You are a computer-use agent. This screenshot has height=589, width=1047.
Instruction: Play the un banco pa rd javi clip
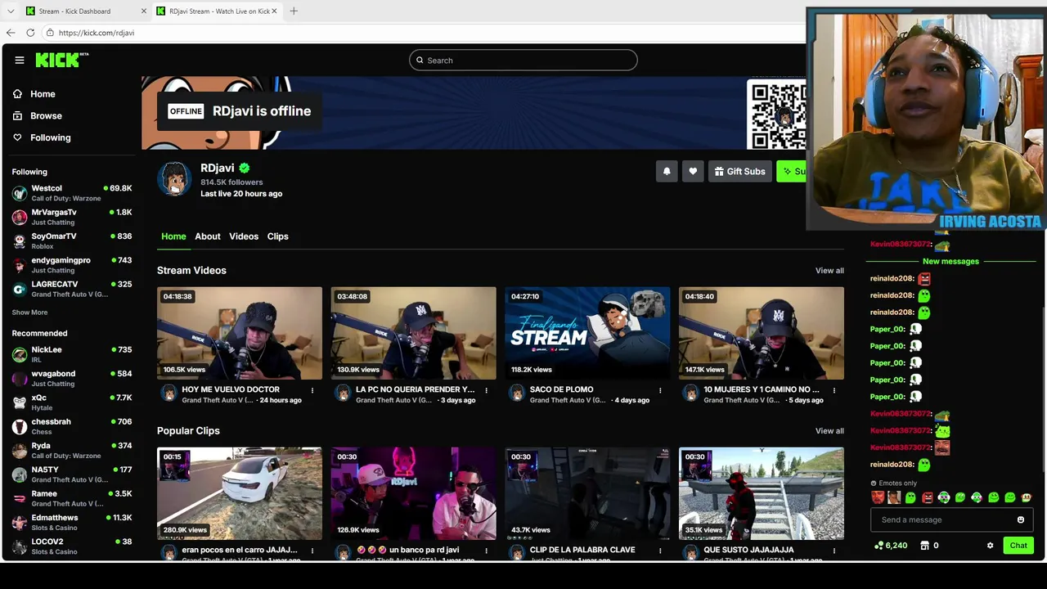[x=413, y=493]
